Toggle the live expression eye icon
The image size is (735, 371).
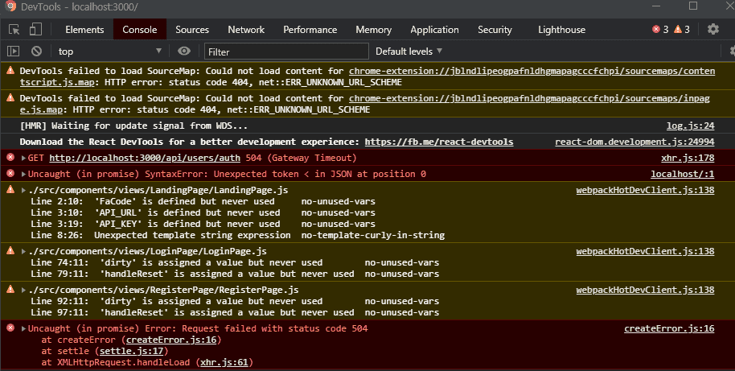point(183,52)
